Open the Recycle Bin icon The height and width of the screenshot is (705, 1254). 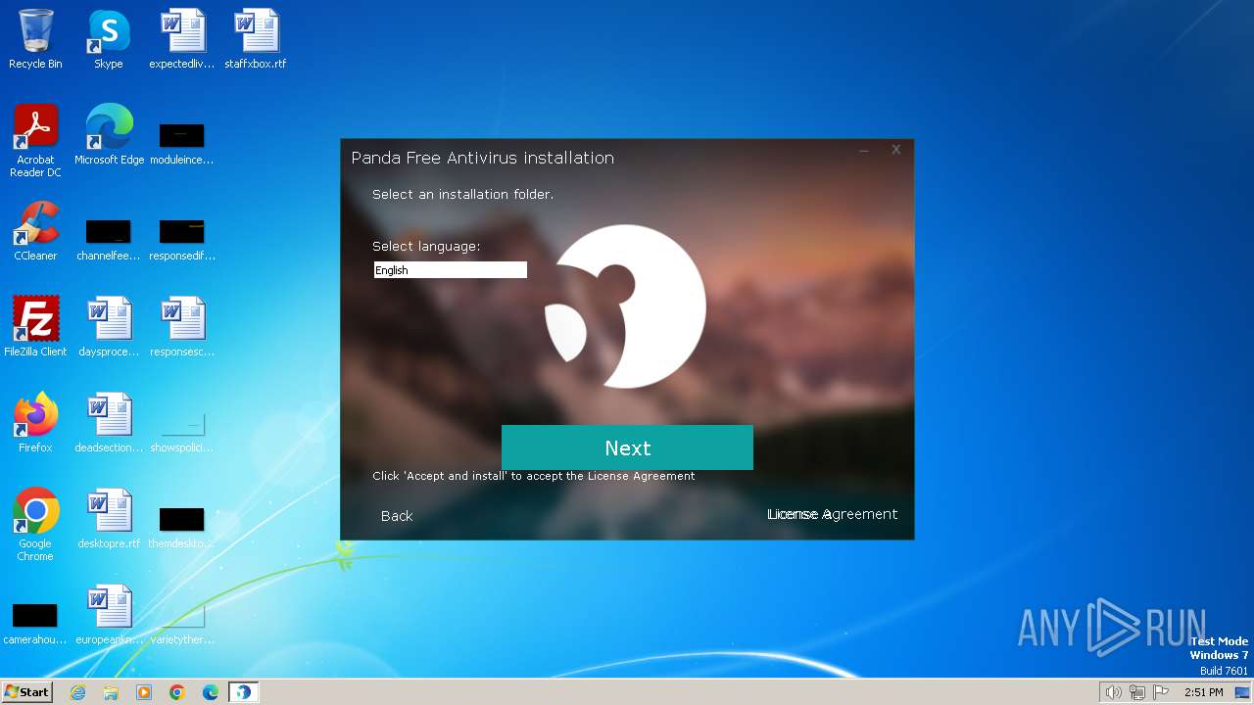click(x=35, y=39)
